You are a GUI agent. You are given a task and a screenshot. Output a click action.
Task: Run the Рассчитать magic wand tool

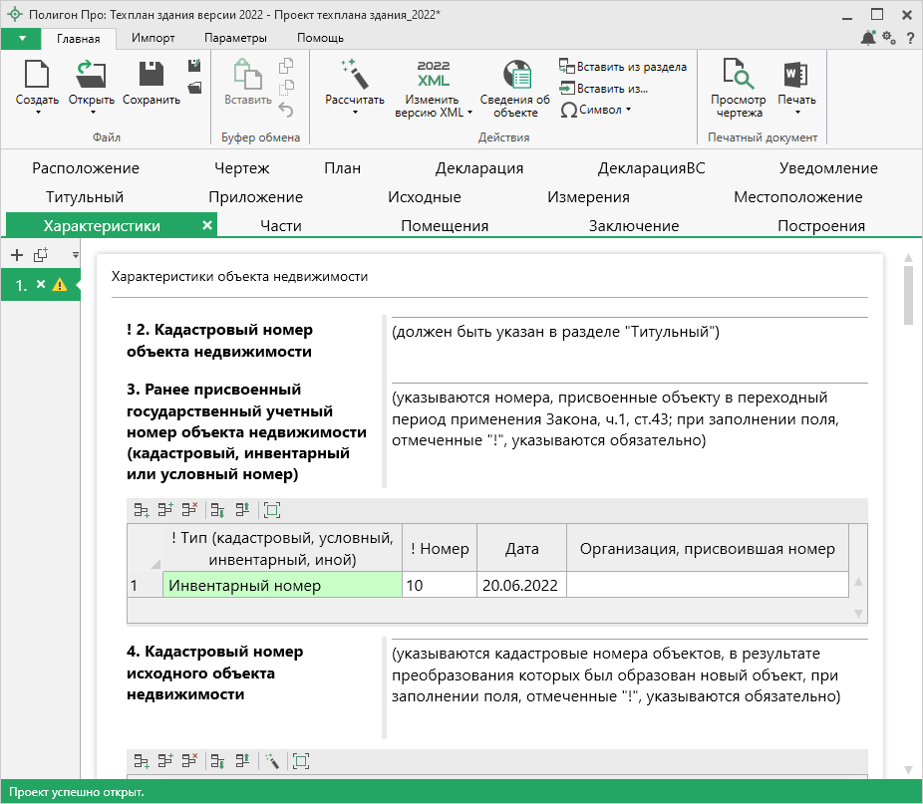coord(354,76)
